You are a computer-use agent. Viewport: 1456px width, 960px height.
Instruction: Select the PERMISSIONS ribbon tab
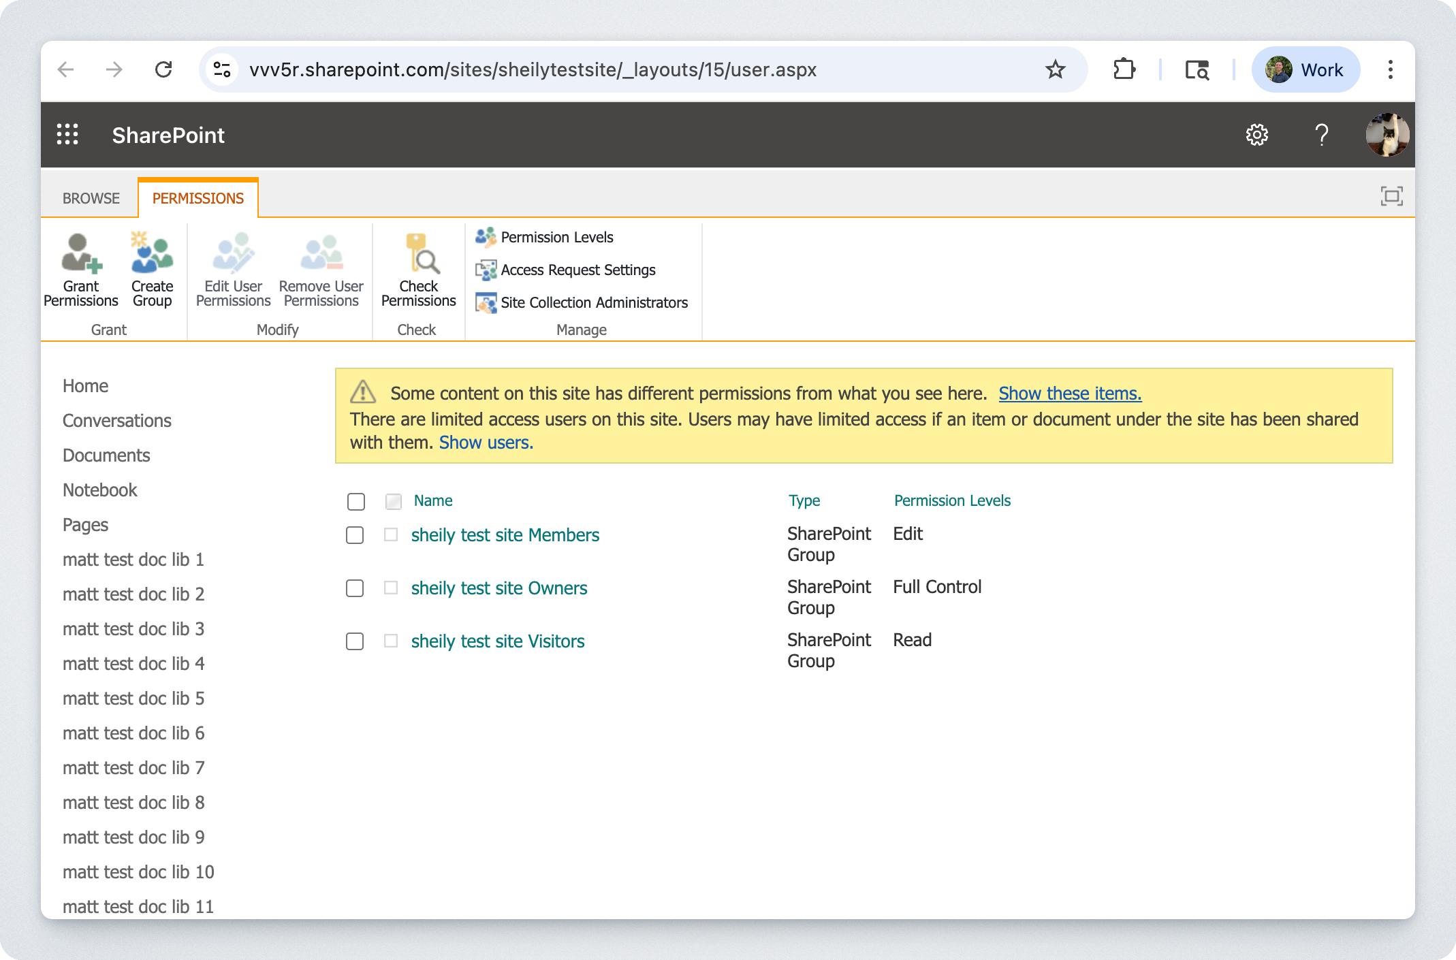click(198, 198)
